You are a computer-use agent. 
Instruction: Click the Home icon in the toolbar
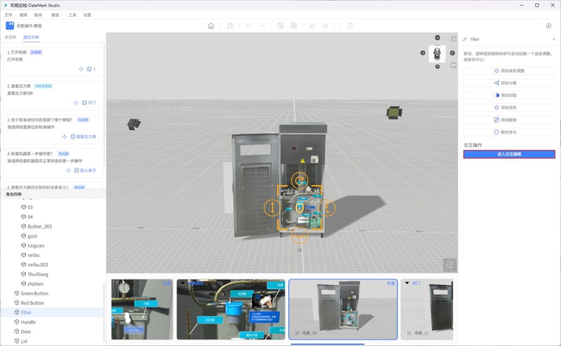(x=211, y=26)
